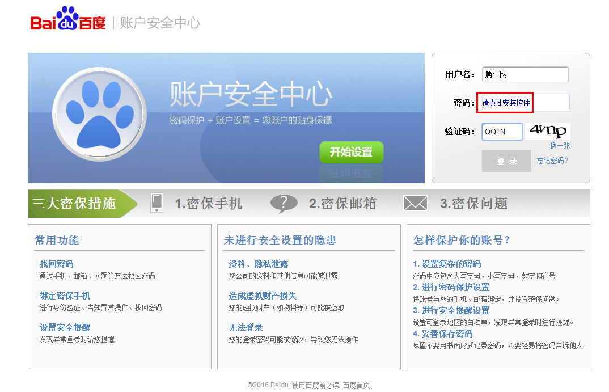Click the mobile phone icon beside 密保手机
Screen dimensions: 609x392
[x=157, y=203]
